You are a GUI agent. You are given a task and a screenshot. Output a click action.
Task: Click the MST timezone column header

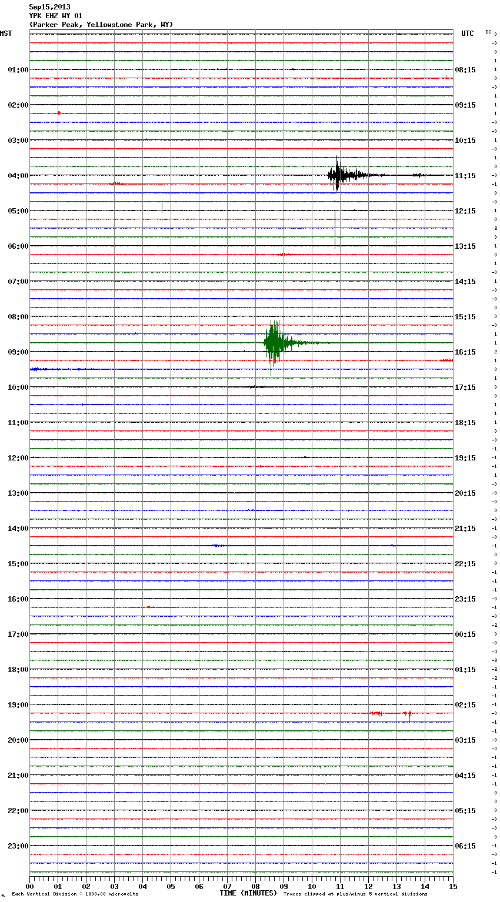[6, 34]
